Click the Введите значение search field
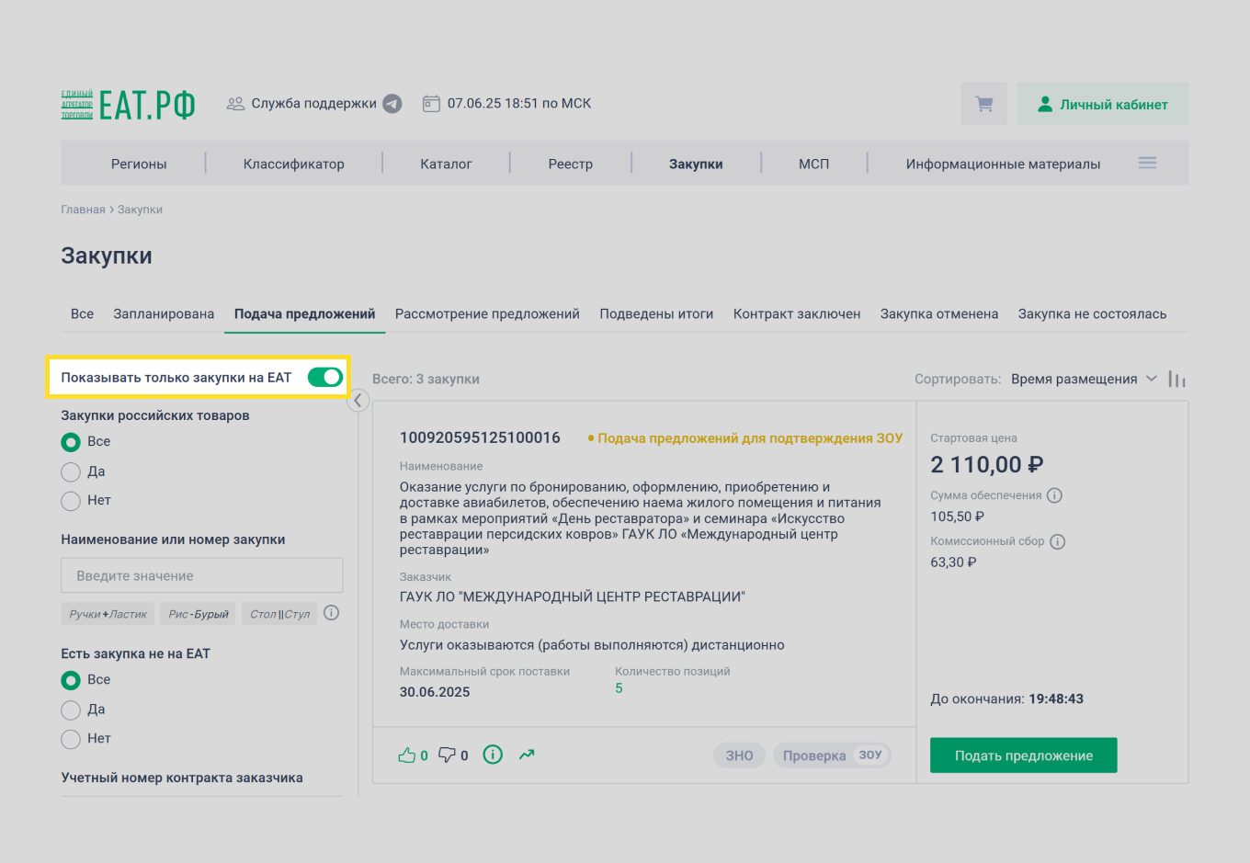1250x863 pixels. pyautogui.click(x=201, y=574)
